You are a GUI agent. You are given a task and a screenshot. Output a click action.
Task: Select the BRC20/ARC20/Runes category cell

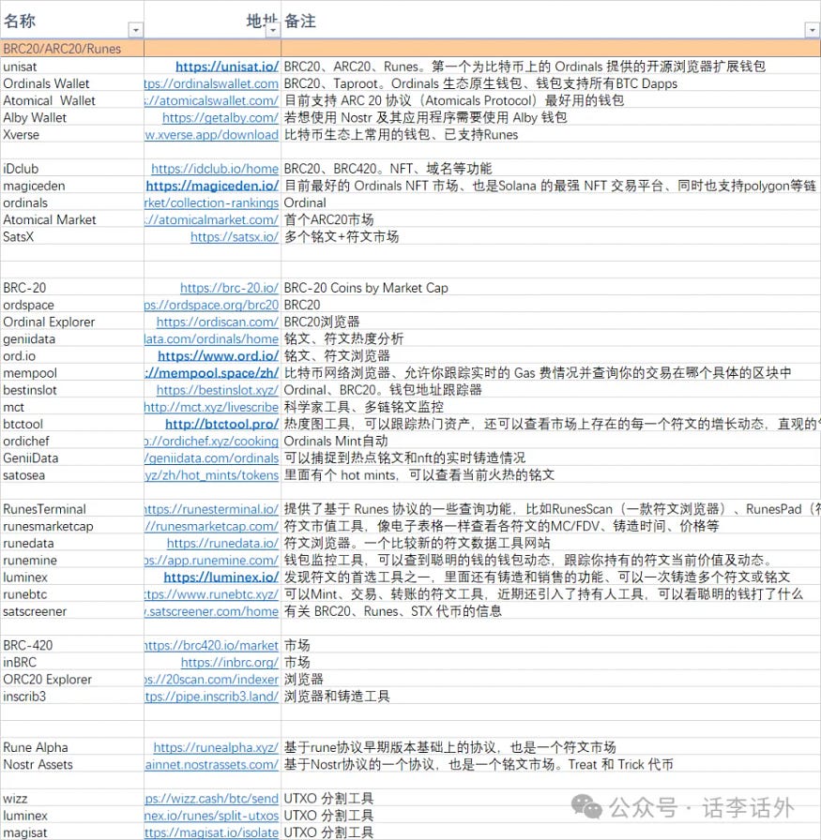72,49
